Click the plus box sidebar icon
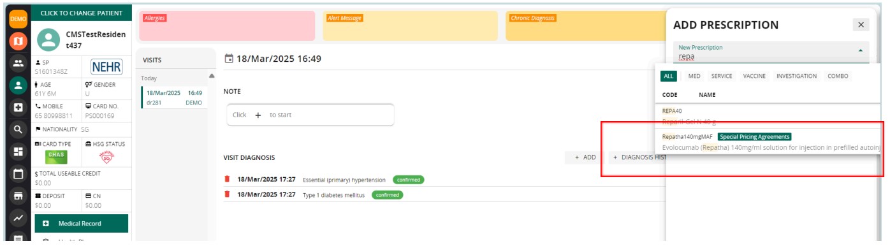The width and height of the screenshot is (890, 246). [x=18, y=107]
